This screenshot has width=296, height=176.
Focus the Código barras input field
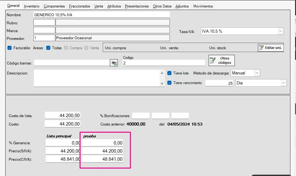pyautogui.click(x=72, y=63)
